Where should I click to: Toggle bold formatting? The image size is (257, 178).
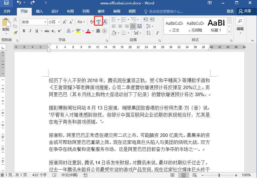pos(24,31)
